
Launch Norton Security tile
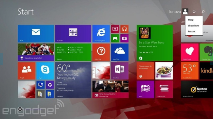pyautogui.click(x=197, y=89)
